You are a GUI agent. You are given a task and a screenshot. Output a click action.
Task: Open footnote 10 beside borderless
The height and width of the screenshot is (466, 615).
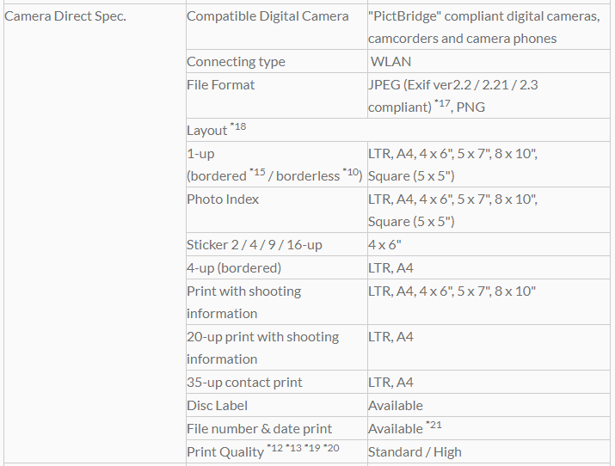[353, 173]
